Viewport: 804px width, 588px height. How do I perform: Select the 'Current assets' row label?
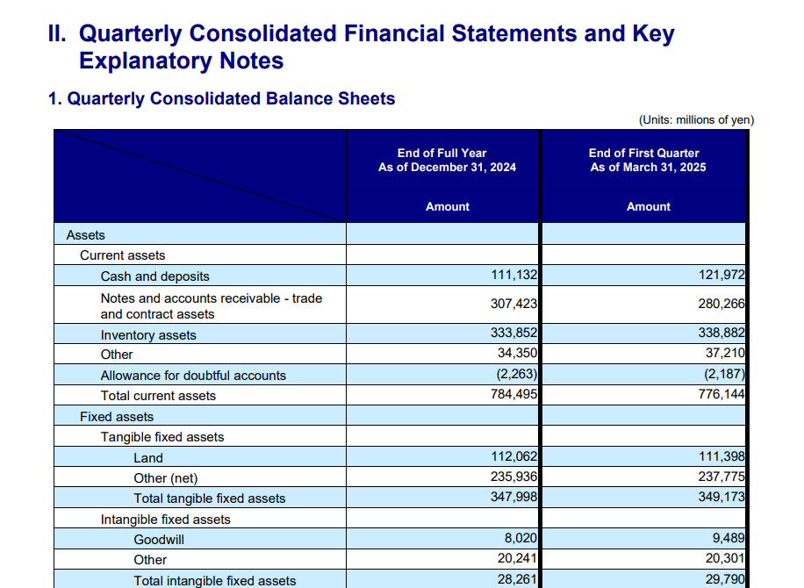point(123,255)
